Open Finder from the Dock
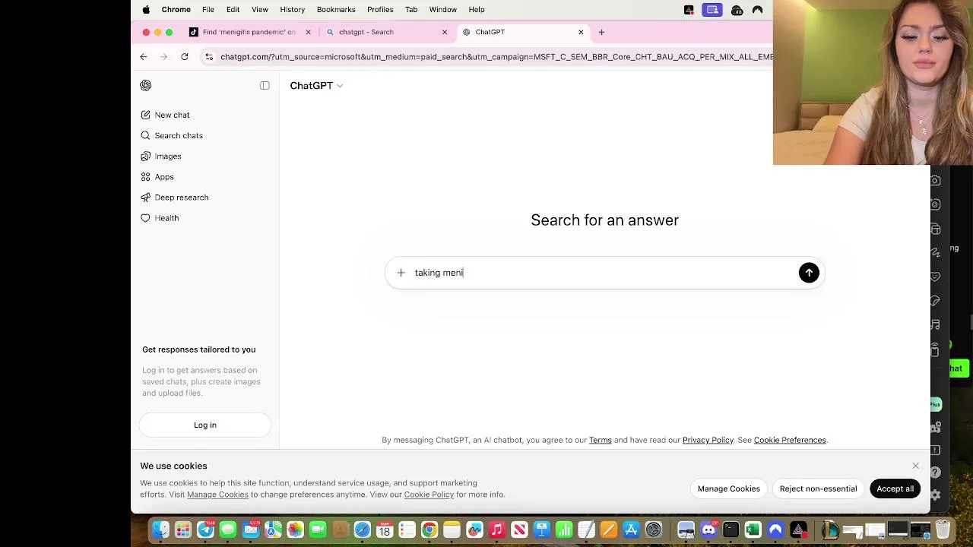This screenshot has width=973, height=547. (x=160, y=530)
